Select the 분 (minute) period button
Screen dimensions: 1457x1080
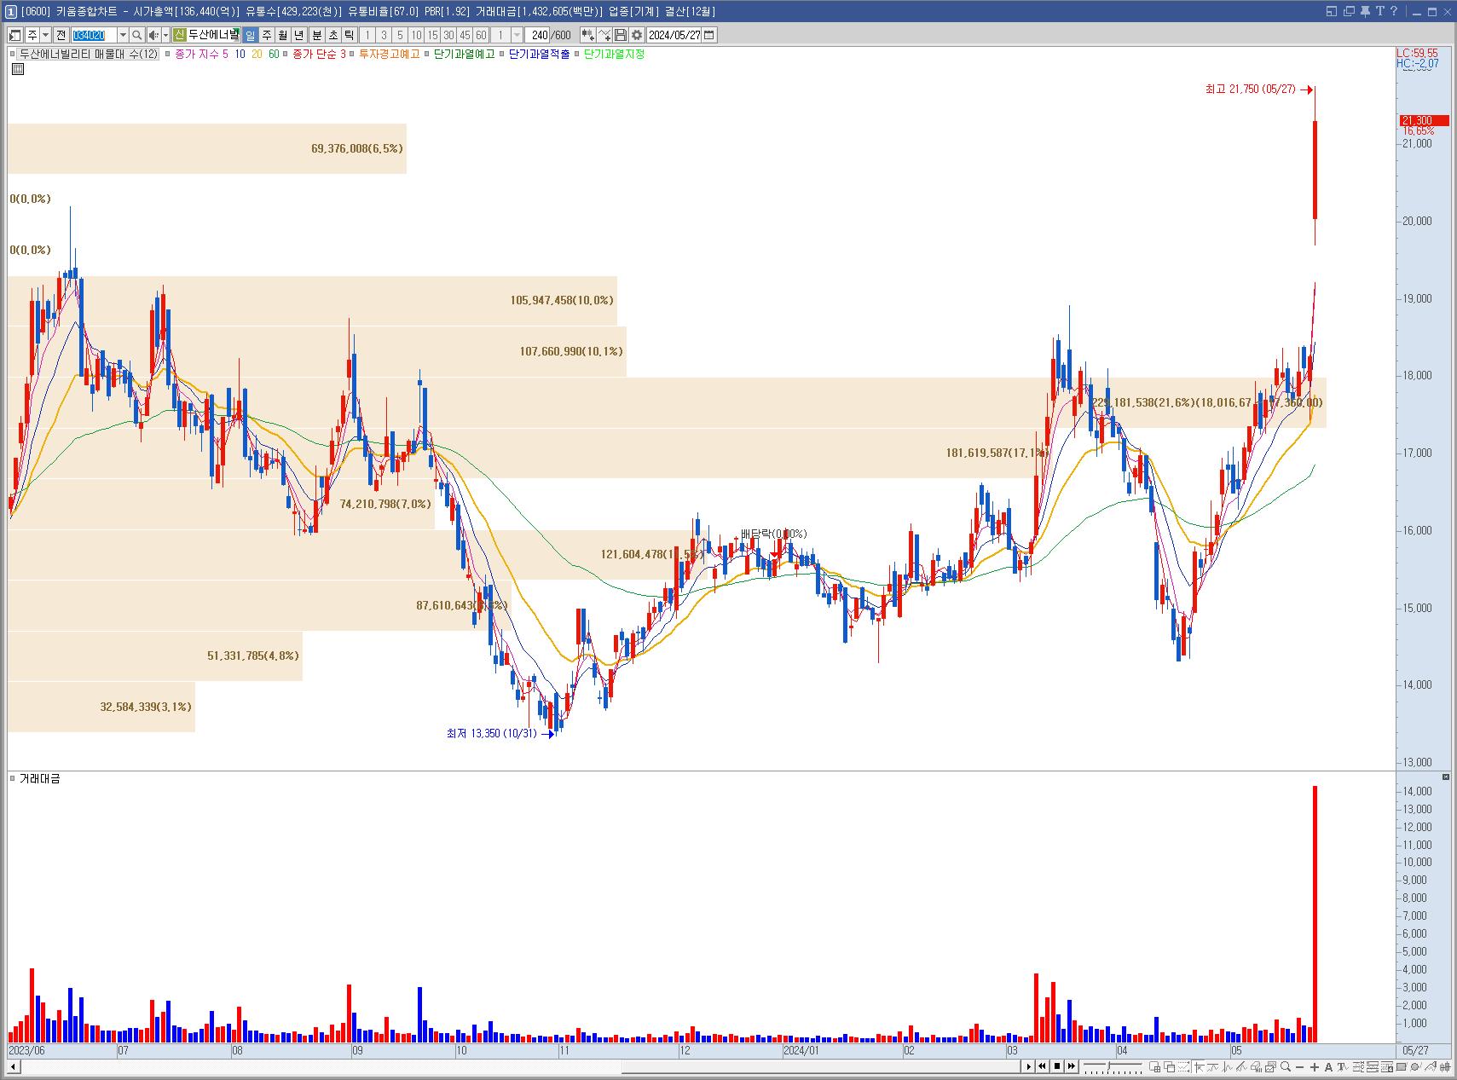316,35
